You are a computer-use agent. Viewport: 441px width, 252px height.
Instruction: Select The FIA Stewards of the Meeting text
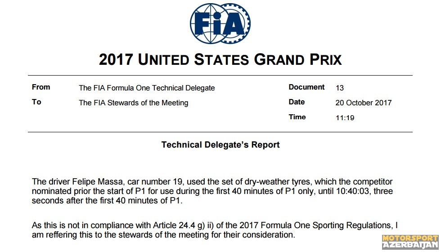tap(134, 103)
